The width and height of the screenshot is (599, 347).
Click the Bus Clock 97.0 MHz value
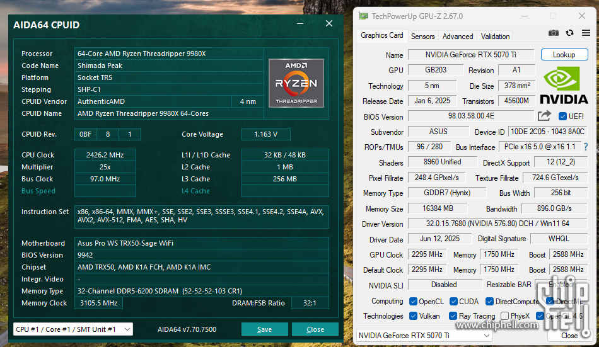[x=105, y=179]
